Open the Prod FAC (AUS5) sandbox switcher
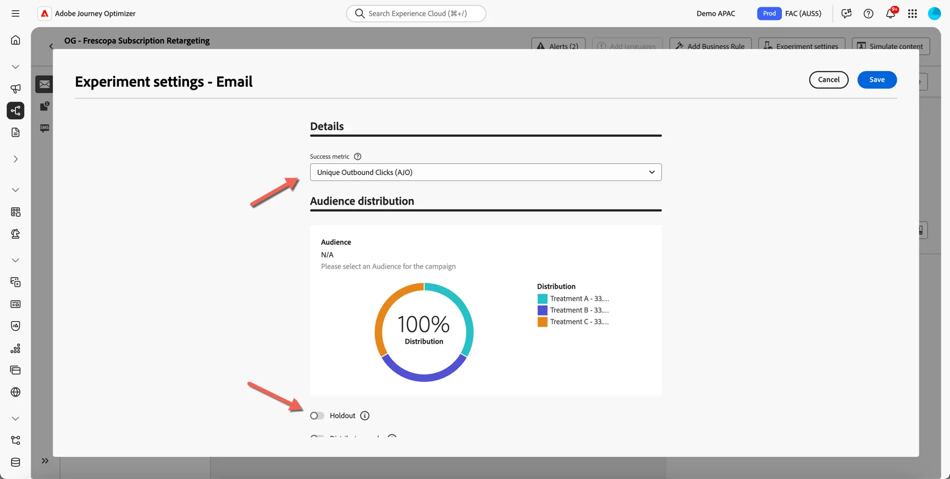 click(789, 14)
